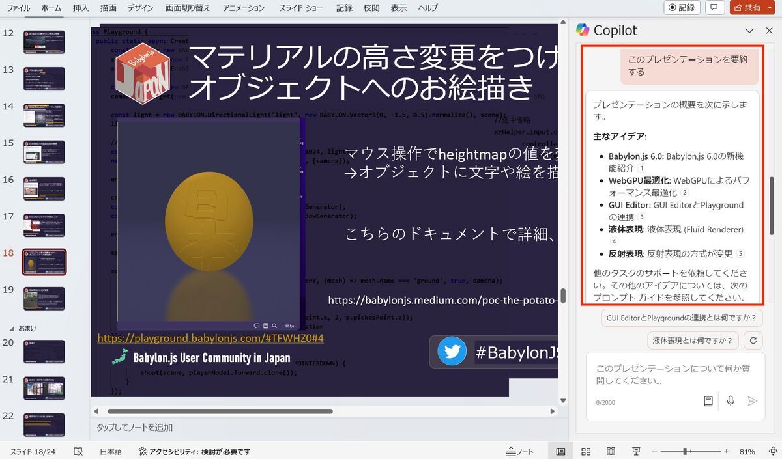This screenshot has width=782, height=459.
Task: Open the ヘルプ tab
Action: click(428, 8)
